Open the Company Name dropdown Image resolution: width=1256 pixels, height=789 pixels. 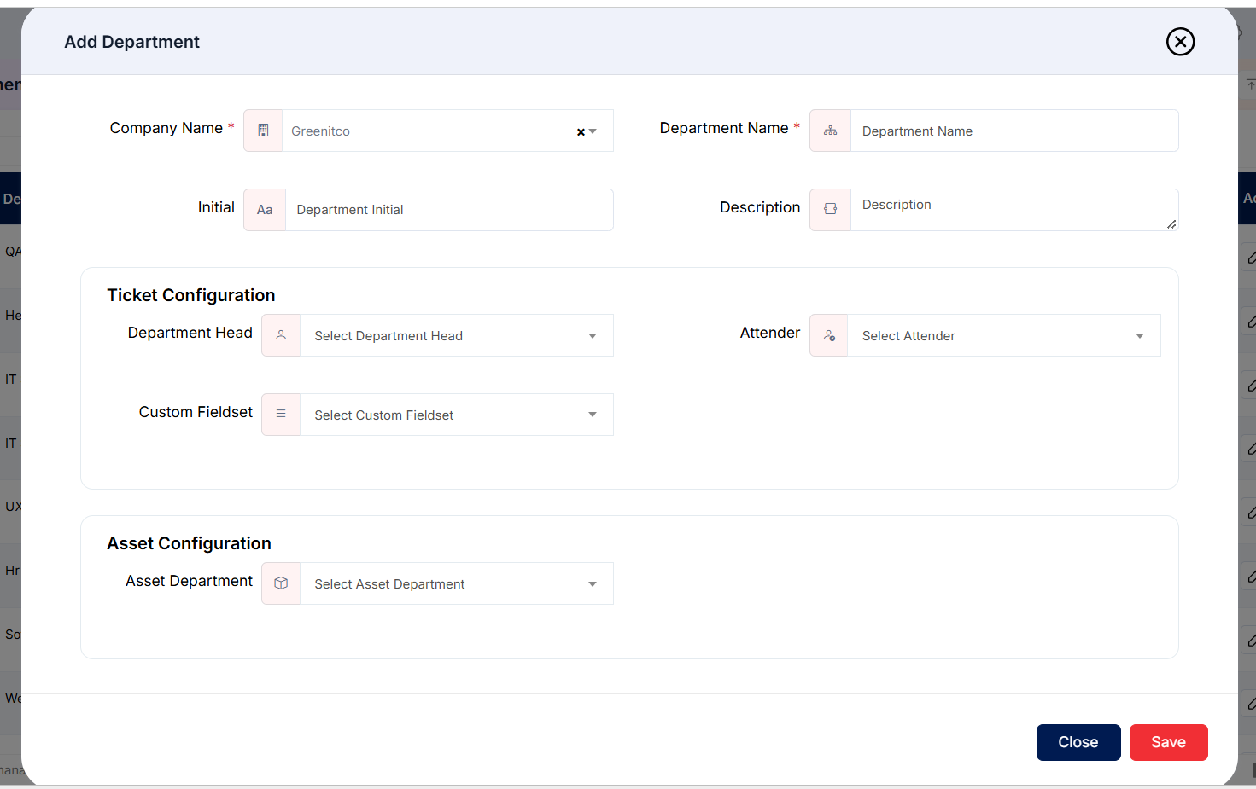[593, 131]
